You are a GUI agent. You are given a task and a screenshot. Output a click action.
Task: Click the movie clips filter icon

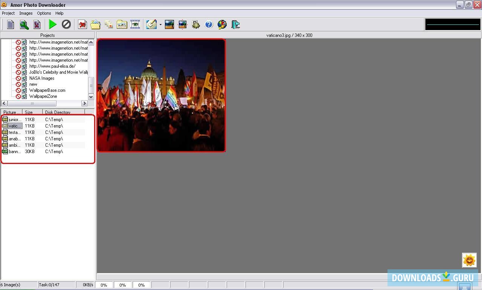coord(135,24)
